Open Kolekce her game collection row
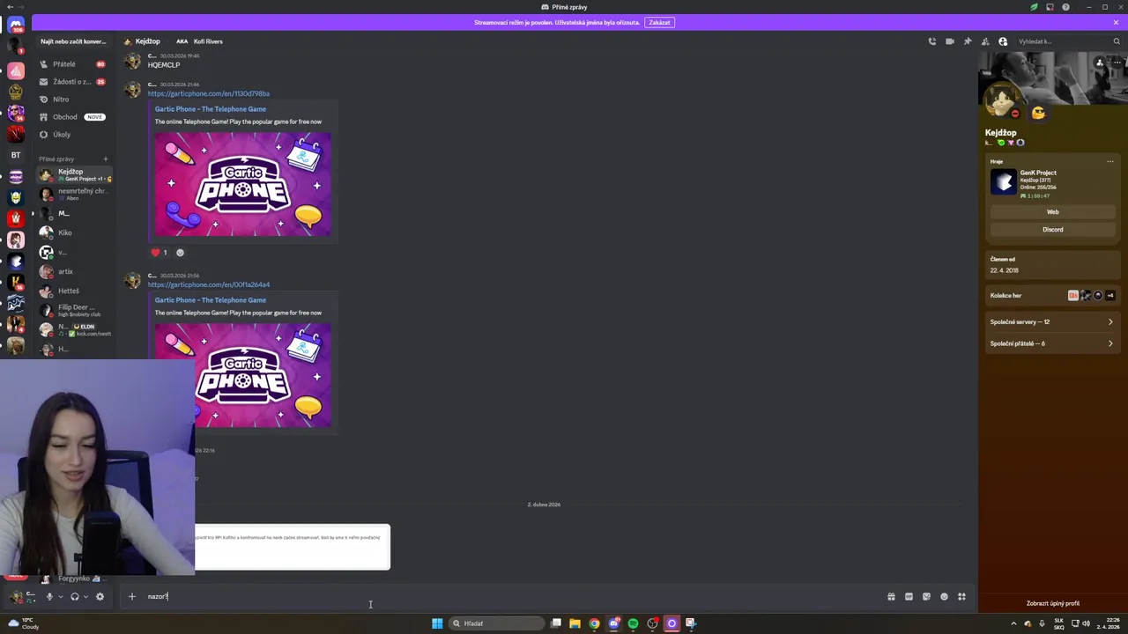This screenshot has height=634, width=1128. click(1052, 296)
